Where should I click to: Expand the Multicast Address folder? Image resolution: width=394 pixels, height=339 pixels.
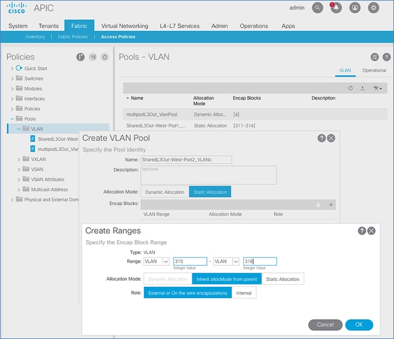coord(19,190)
